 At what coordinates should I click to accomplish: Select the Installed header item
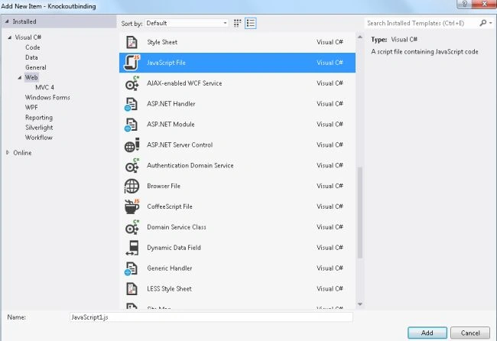(60, 21)
